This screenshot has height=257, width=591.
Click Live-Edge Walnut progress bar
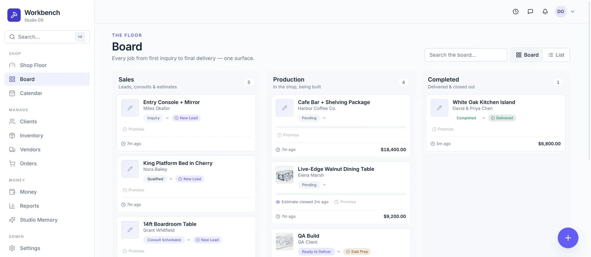(x=341, y=194)
